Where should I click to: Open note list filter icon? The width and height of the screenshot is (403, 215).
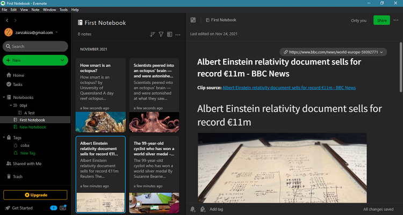tap(161, 34)
